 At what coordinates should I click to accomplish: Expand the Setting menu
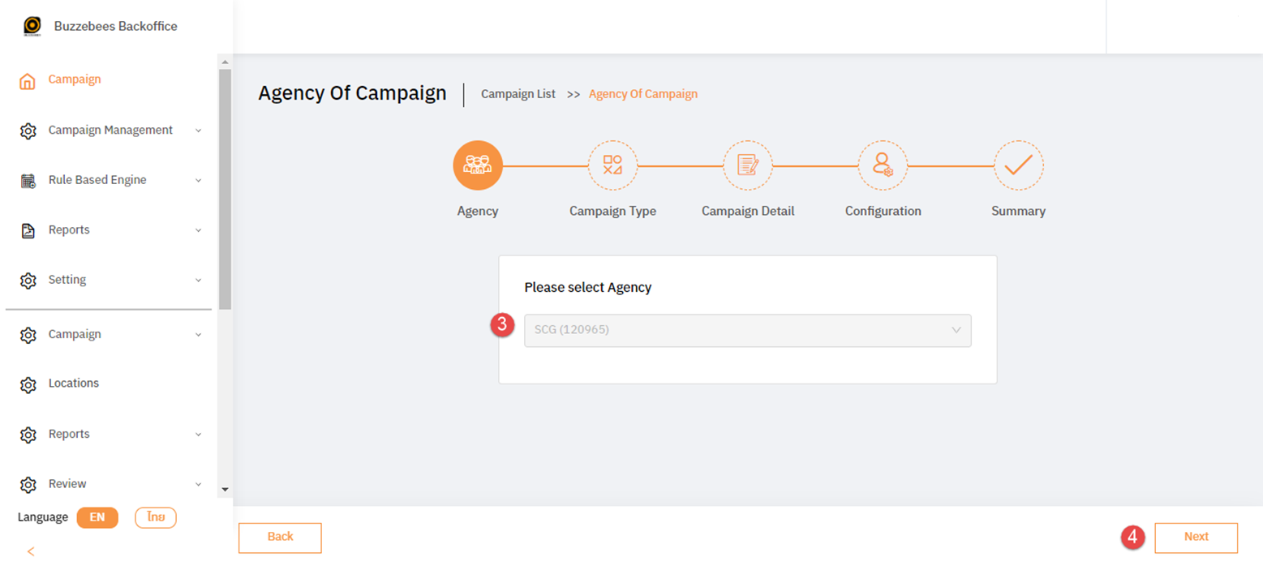[x=67, y=279]
